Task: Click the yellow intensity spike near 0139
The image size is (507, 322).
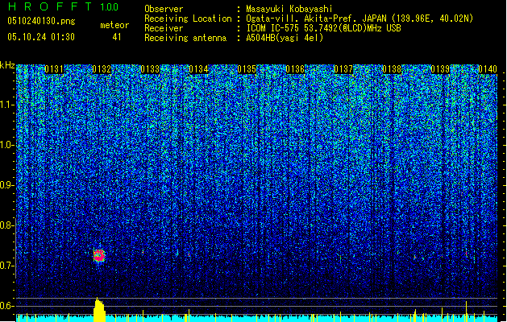Action: tap(466, 312)
